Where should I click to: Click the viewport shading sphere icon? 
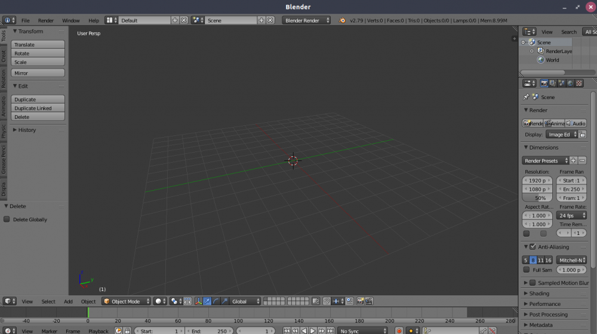coord(160,301)
